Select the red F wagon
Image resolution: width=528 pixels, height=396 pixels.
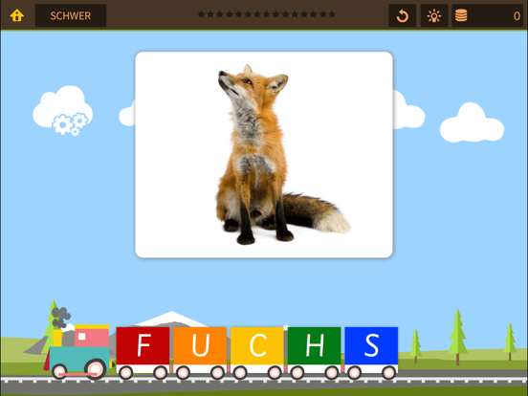pyautogui.click(x=143, y=345)
